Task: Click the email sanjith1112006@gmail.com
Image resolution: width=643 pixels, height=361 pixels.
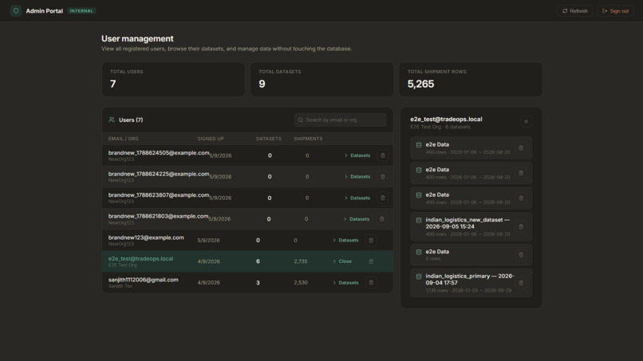Action: click(x=143, y=280)
